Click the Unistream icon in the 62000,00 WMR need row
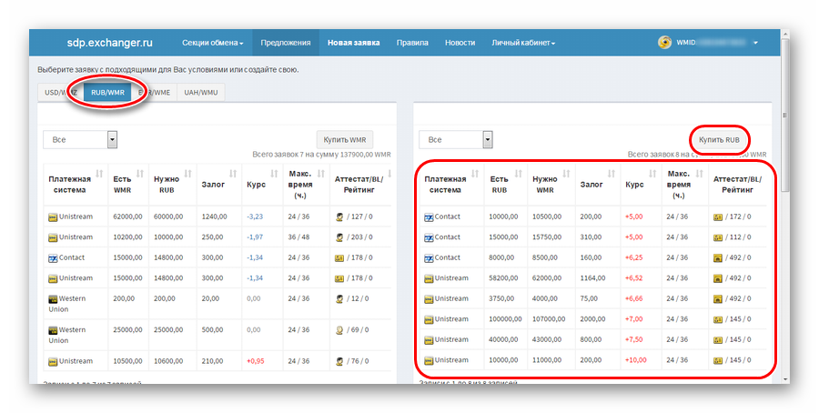Viewport: 819px width, 413px height. pyautogui.click(x=429, y=278)
